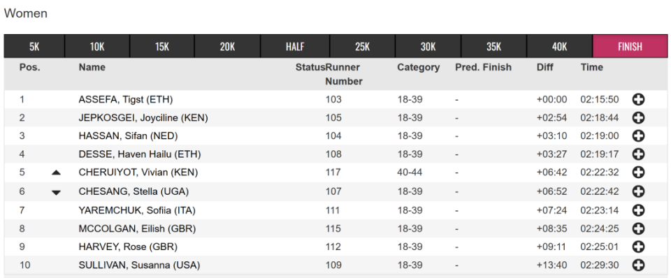671x278 pixels.
Task: Click plus icon beside JEPKOSGEI, Joyciline
Action: click(638, 117)
